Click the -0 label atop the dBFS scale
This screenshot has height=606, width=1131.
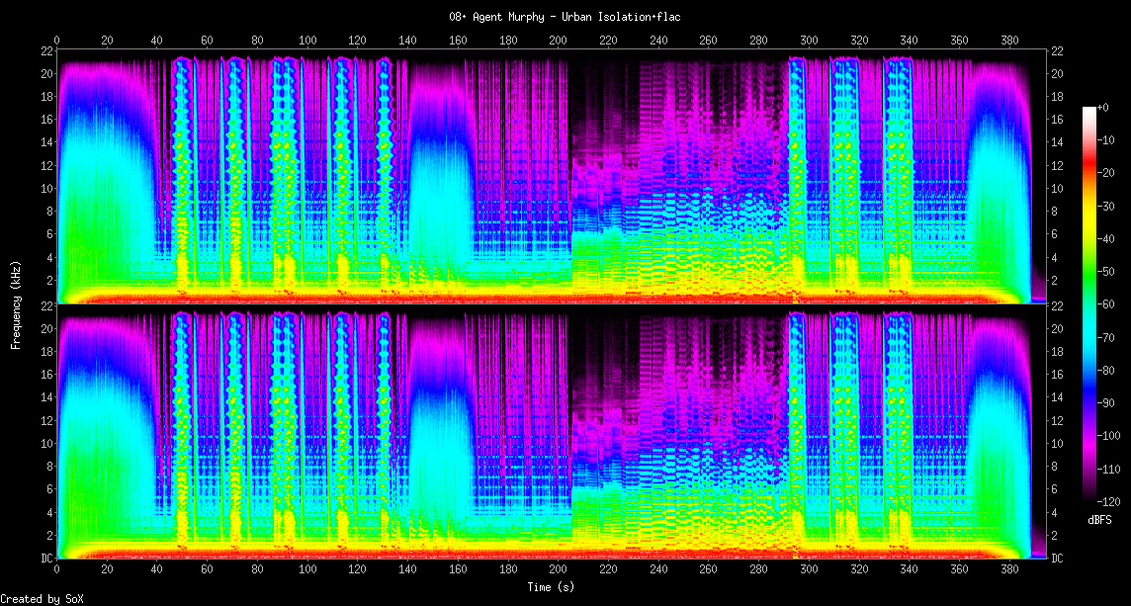(1103, 107)
